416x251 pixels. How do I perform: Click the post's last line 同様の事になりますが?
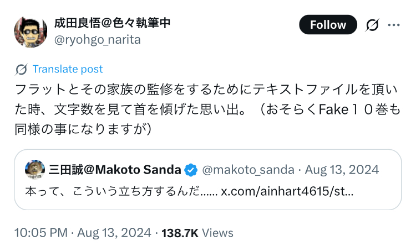[x=83, y=129]
